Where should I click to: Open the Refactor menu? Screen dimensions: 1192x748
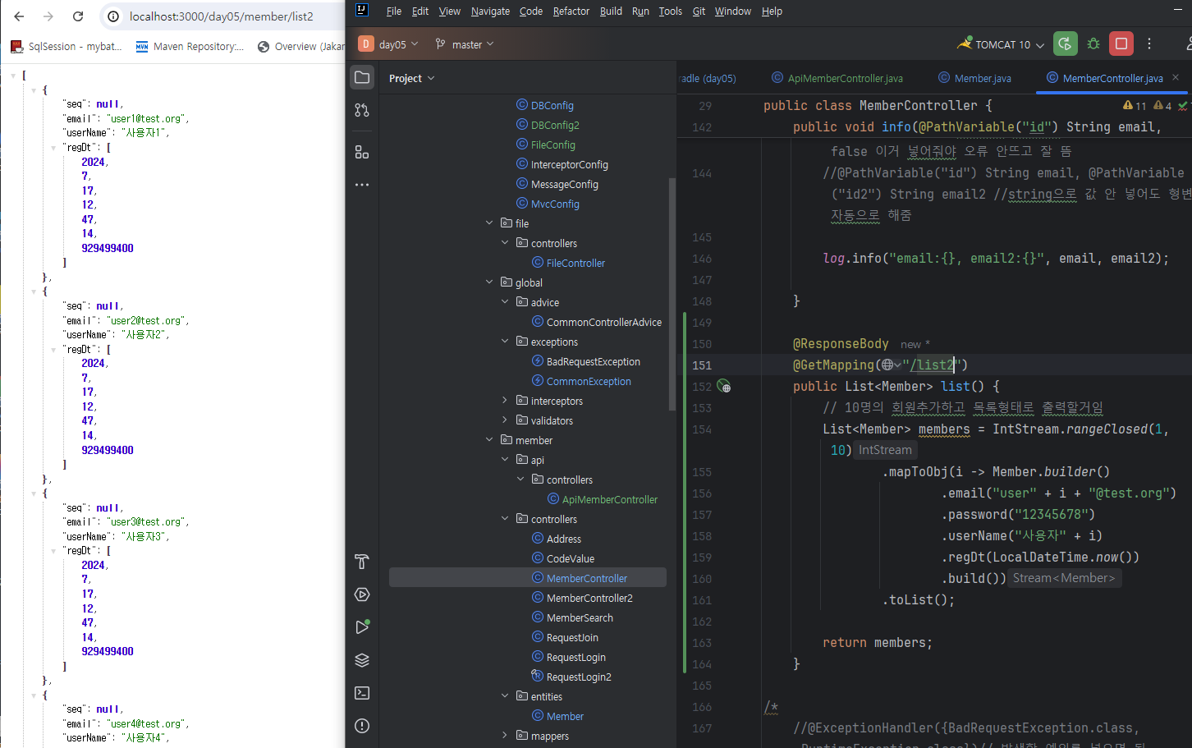571,11
